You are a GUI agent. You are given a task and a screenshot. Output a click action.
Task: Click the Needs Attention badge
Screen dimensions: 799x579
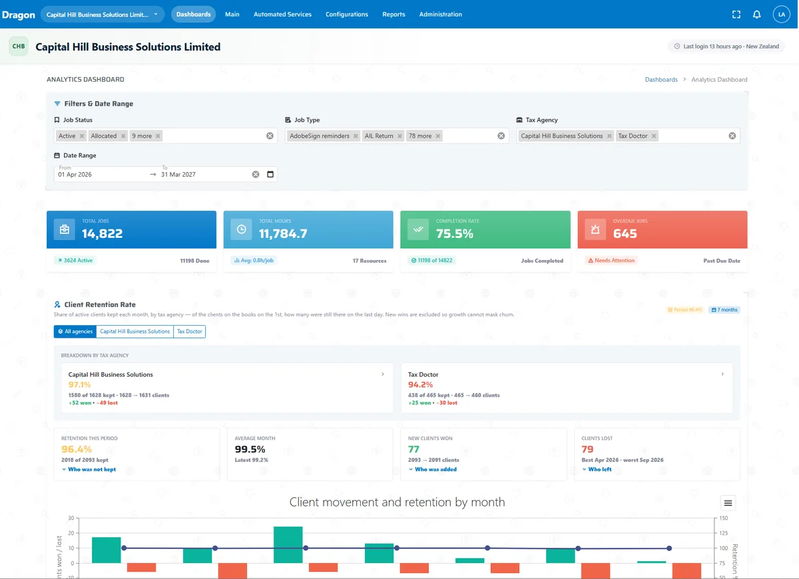[611, 261]
